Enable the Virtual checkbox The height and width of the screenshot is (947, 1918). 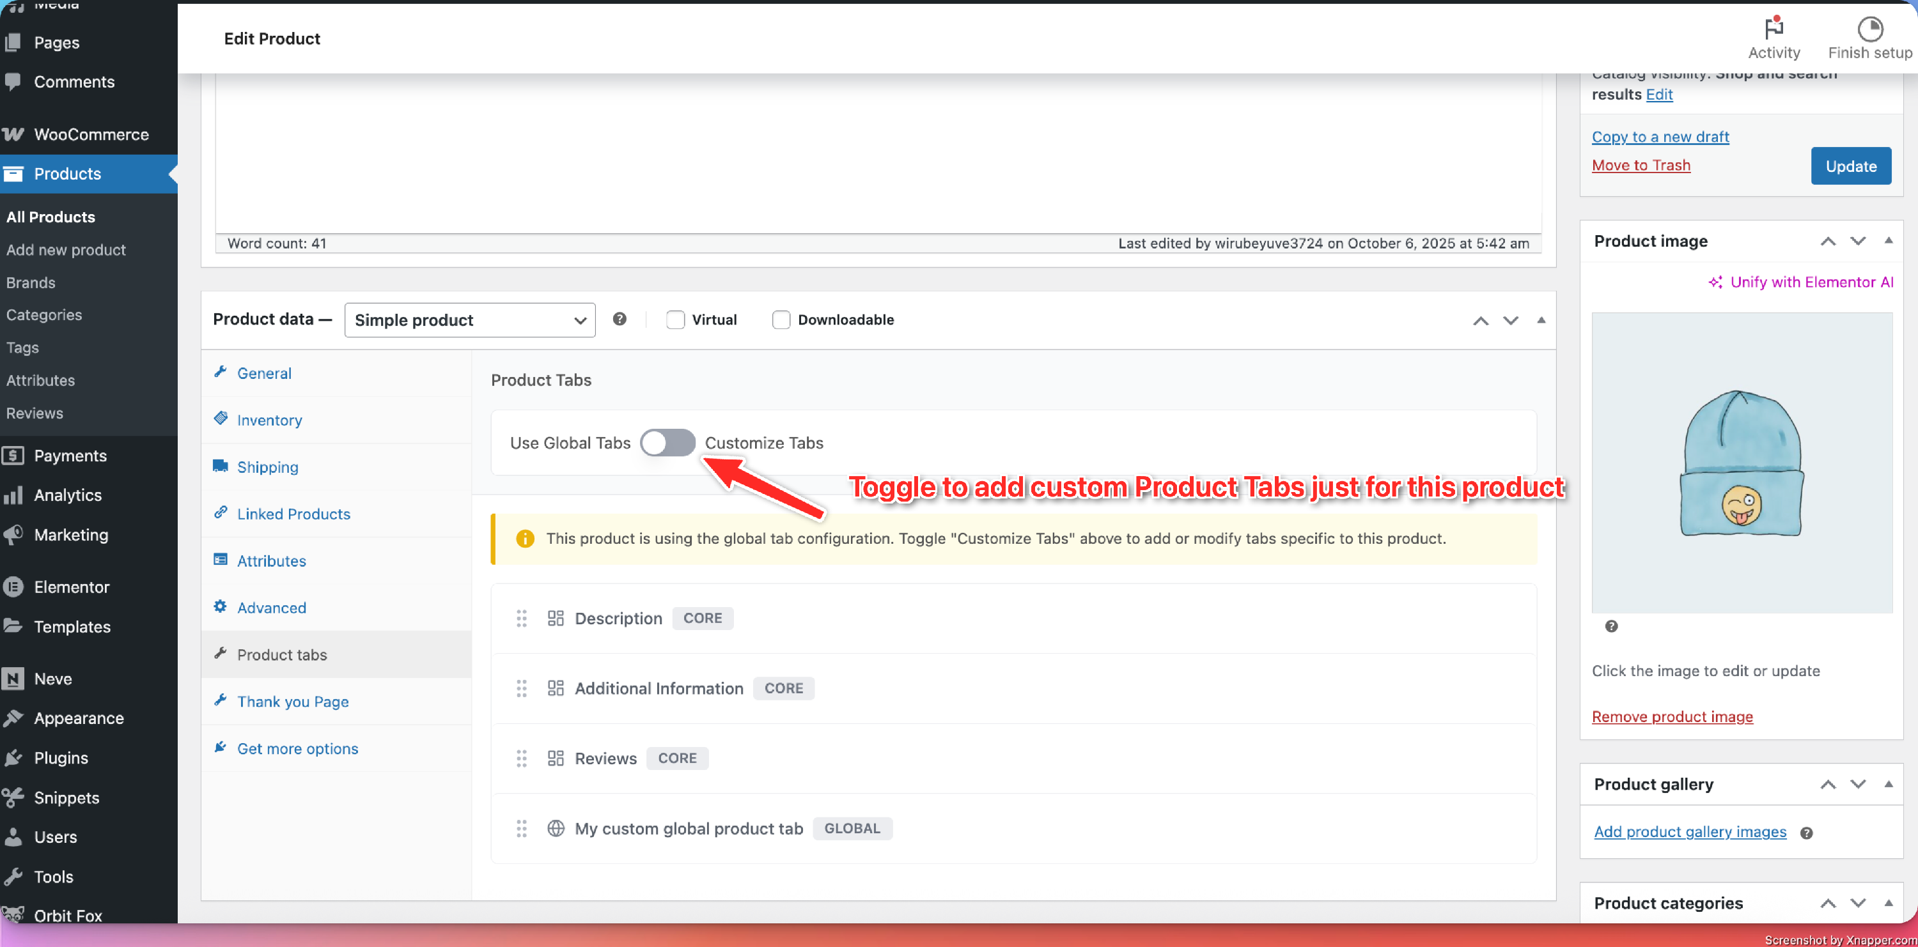coord(674,320)
